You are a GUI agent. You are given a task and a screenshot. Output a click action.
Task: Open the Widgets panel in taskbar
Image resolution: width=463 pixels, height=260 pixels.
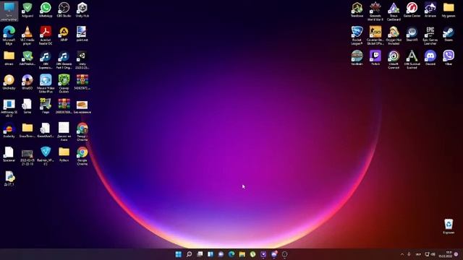pyautogui.click(x=211, y=254)
